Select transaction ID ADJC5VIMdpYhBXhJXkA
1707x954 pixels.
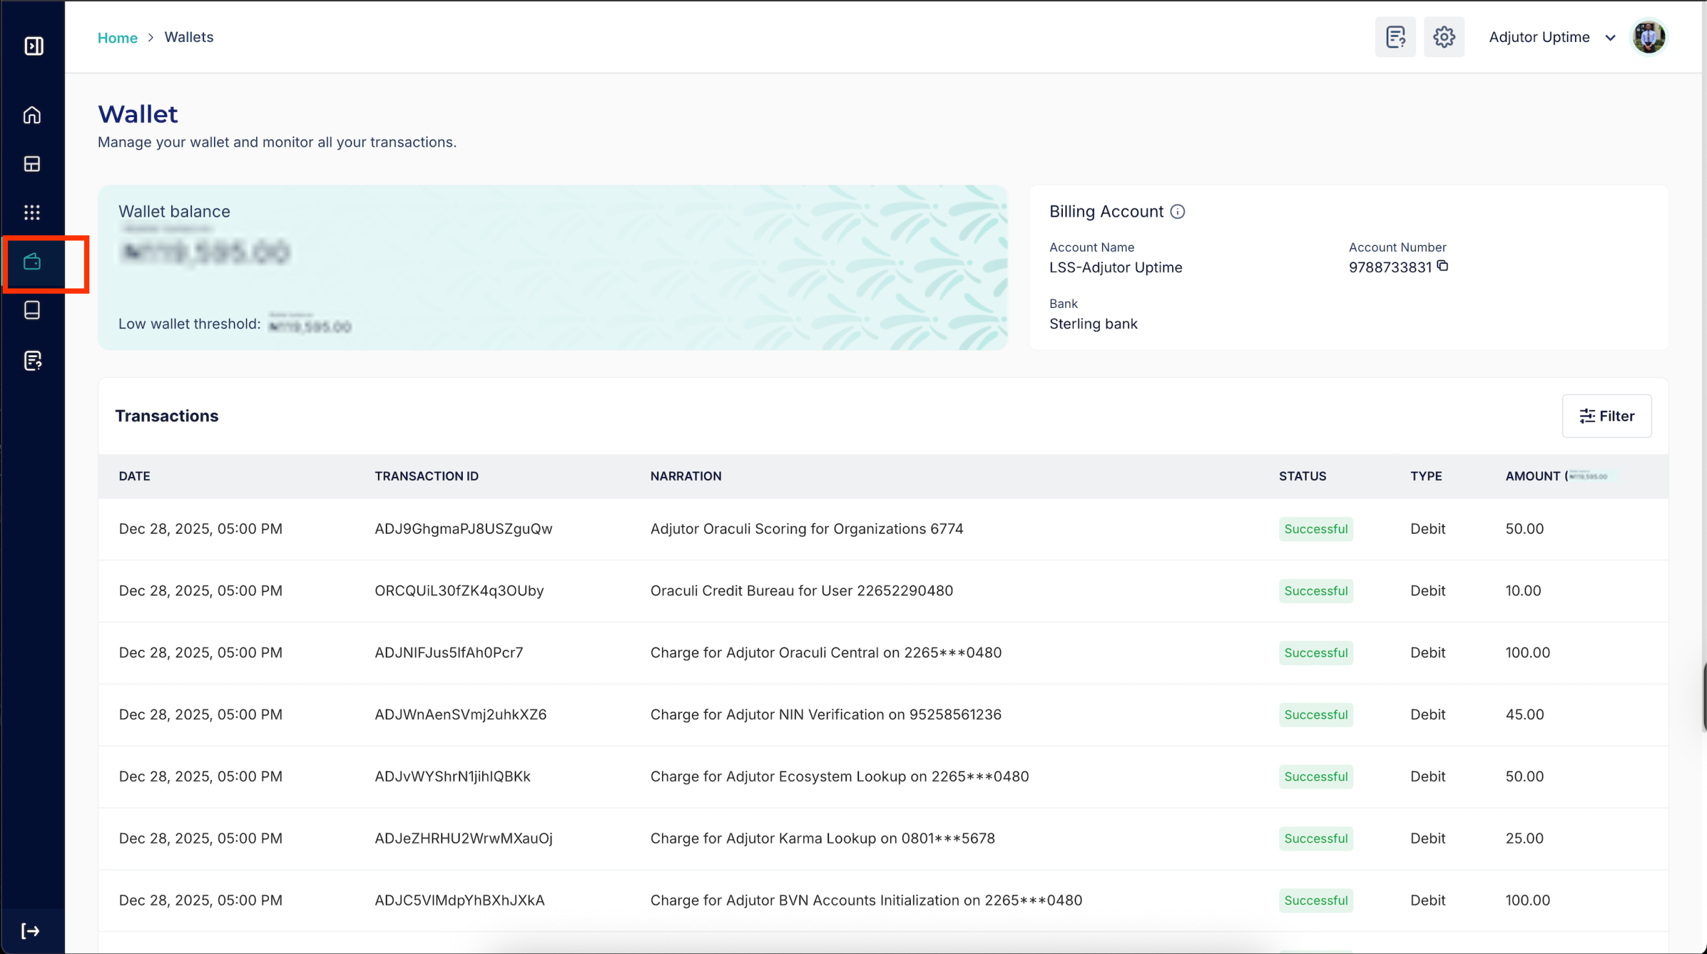coord(459,900)
